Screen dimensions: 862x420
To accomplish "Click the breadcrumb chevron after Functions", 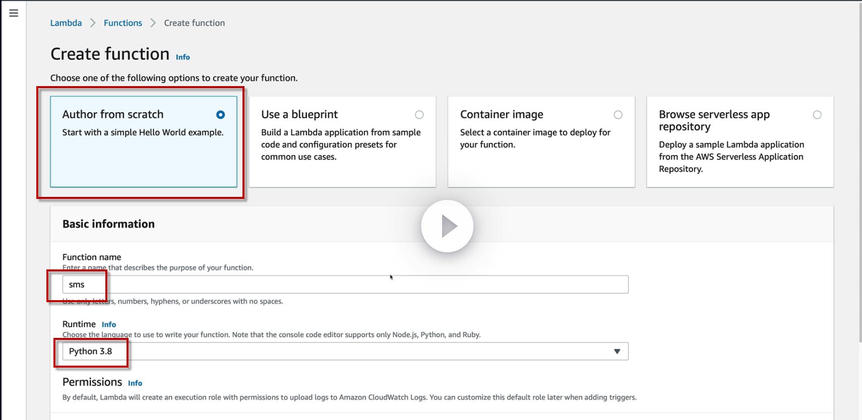I will pyautogui.click(x=153, y=23).
